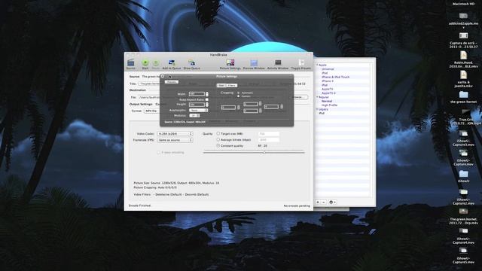This screenshot has width=482, height=271.
Task: Select the Average bitrate (kbps) radio button
Action: (x=218, y=139)
